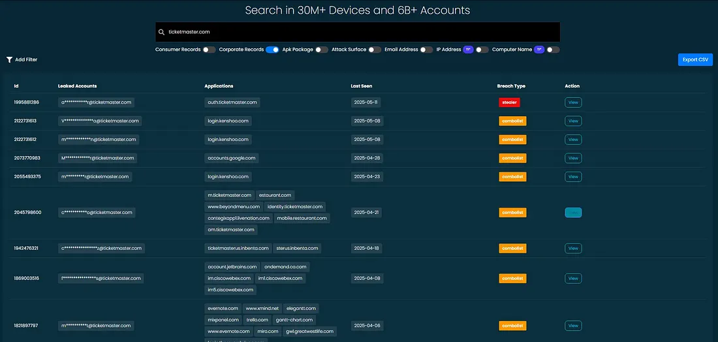Toggle the Consumer Records switch

[x=209, y=50]
